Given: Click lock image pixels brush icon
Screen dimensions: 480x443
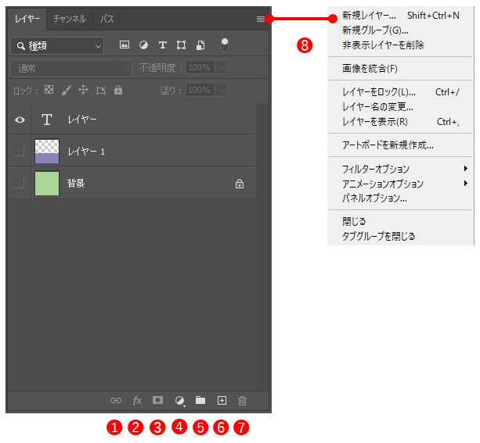Looking at the screenshot, I should coord(66,90).
